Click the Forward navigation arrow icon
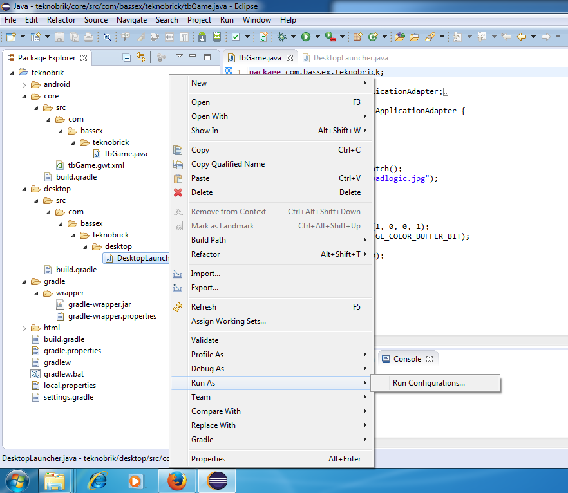Viewport: 568px width, 493px height. click(x=545, y=37)
